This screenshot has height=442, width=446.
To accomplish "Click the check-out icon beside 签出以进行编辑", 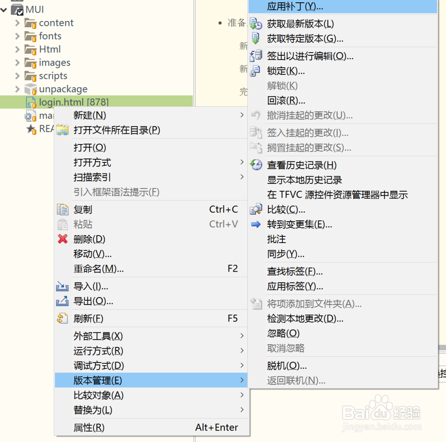I will [x=255, y=55].
